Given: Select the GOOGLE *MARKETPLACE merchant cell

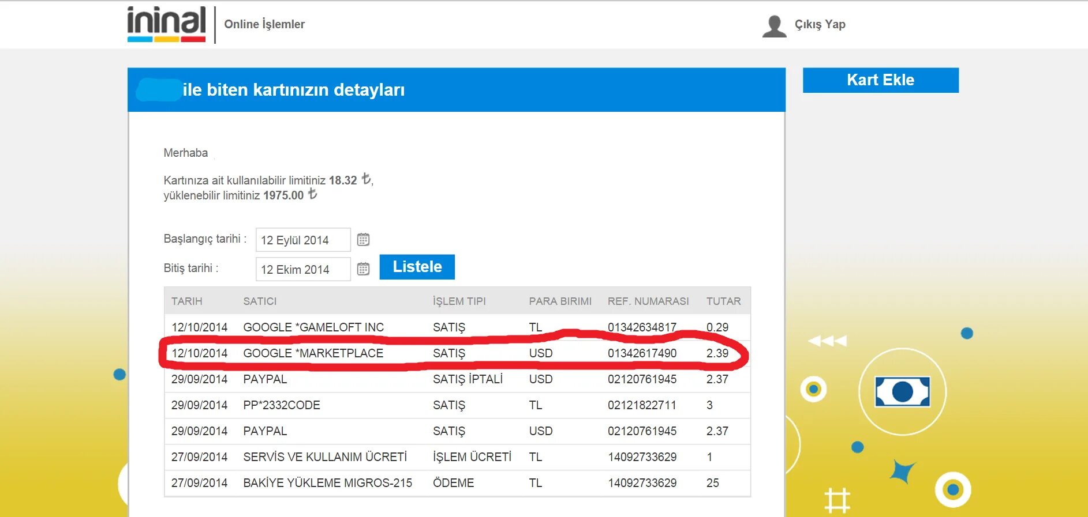Looking at the screenshot, I should tap(313, 353).
